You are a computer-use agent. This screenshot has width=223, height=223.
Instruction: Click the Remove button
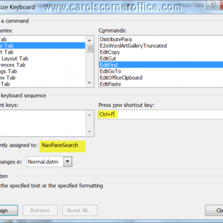tap(40, 210)
